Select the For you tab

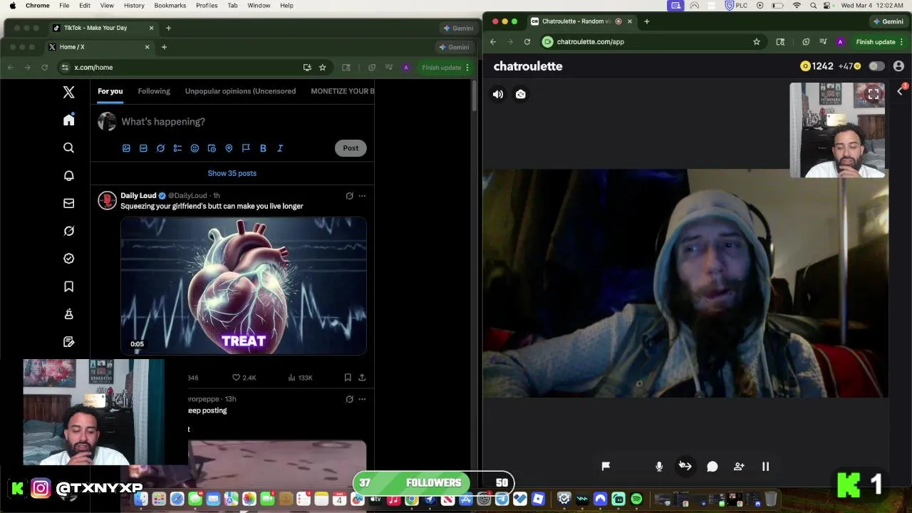coord(110,91)
